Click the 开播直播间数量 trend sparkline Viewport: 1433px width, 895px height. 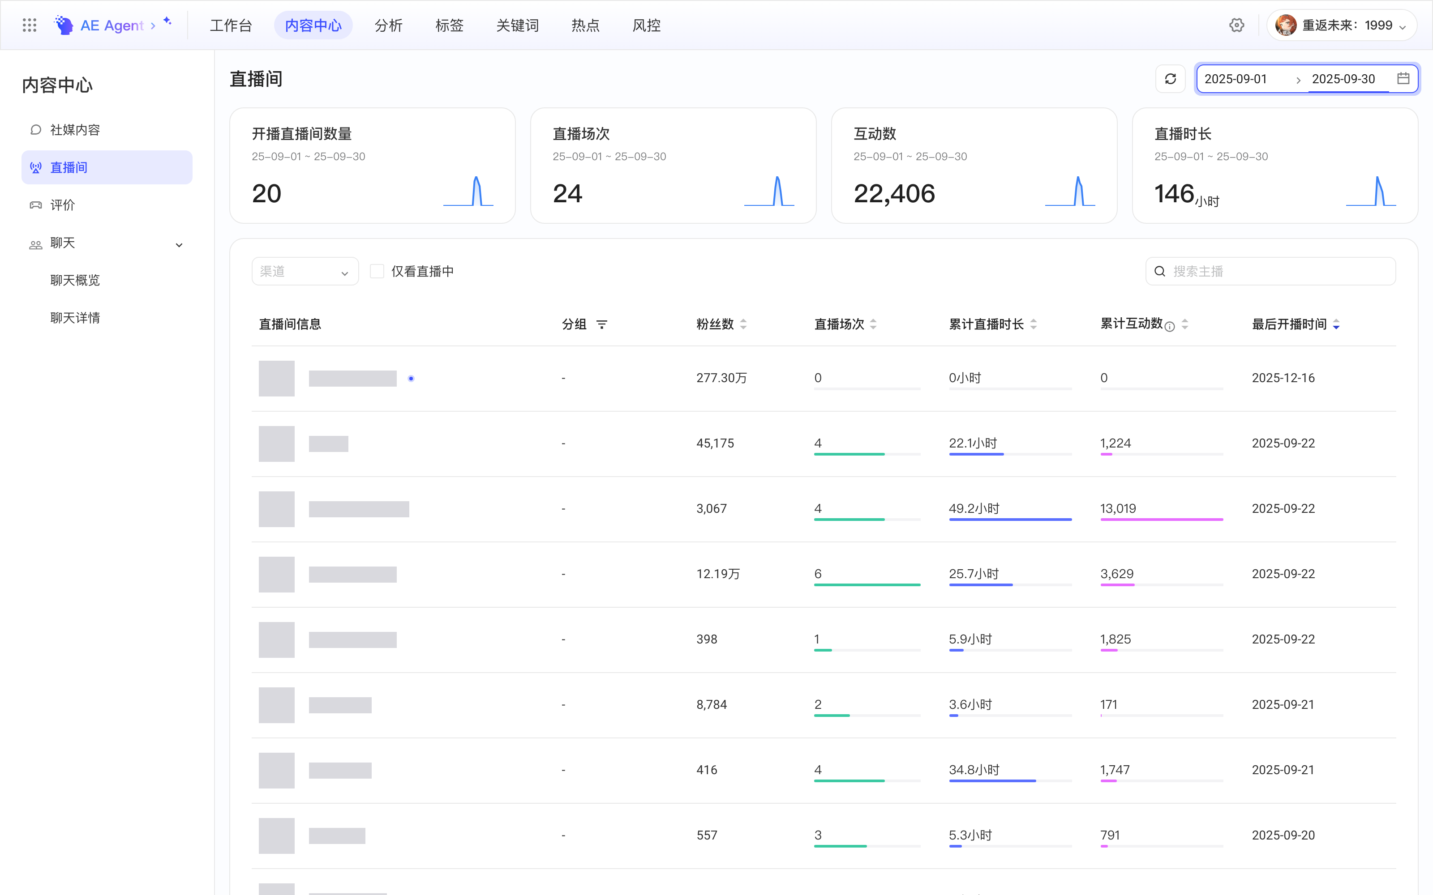(x=468, y=191)
